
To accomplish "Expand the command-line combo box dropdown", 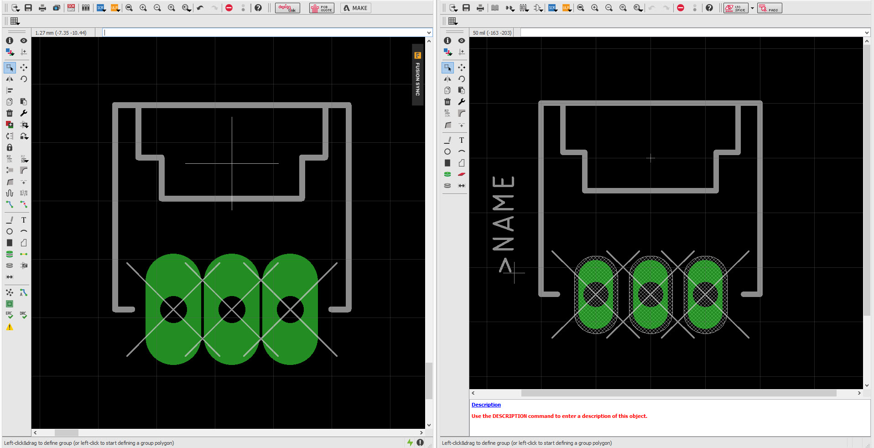I will pyautogui.click(x=428, y=32).
